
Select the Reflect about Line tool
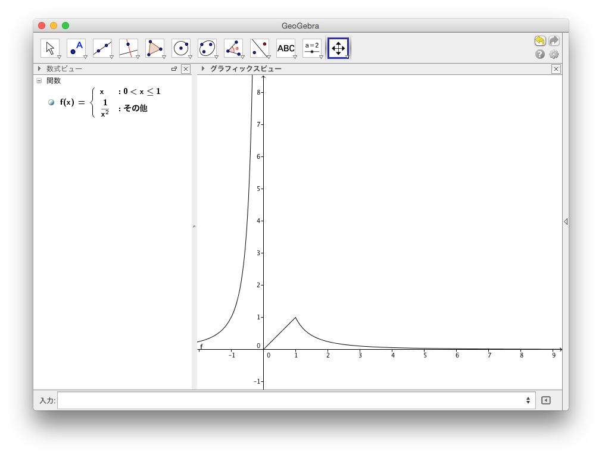[x=260, y=48]
